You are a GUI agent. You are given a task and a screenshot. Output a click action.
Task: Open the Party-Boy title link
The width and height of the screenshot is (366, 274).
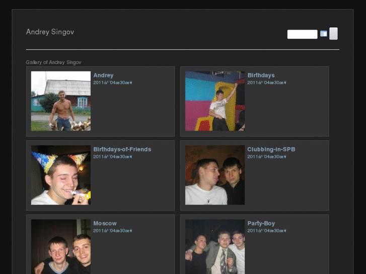[x=261, y=223]
